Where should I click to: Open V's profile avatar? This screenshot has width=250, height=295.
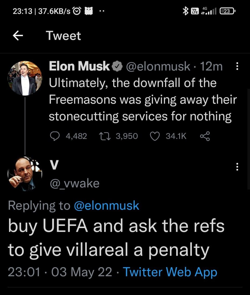[25, 174]
